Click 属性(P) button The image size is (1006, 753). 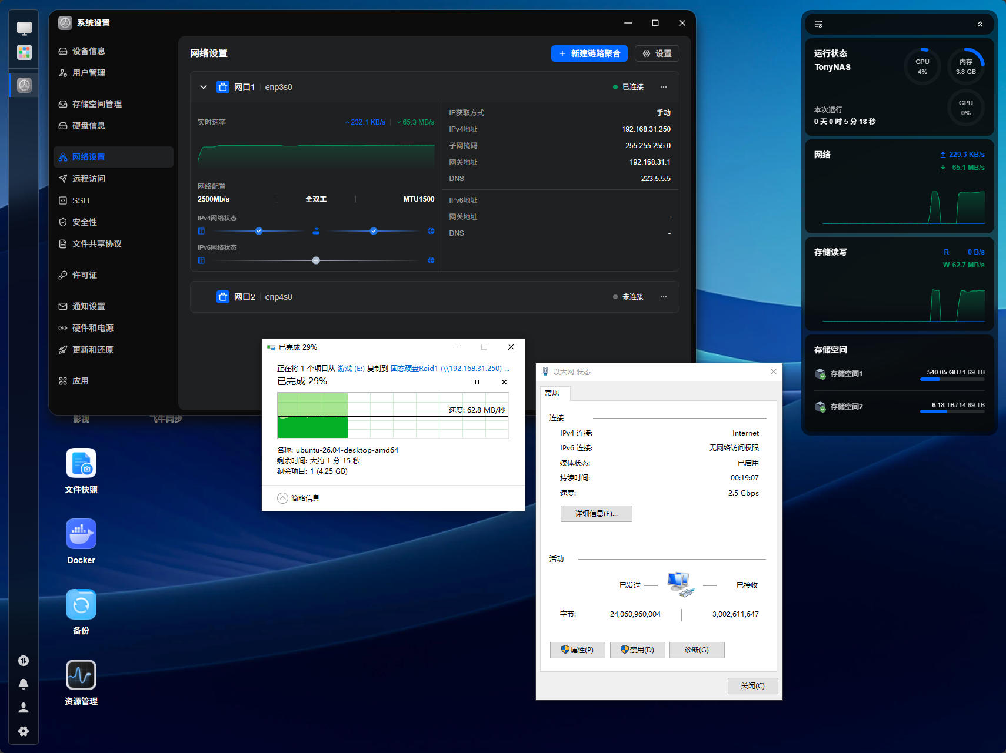(578, 650)
